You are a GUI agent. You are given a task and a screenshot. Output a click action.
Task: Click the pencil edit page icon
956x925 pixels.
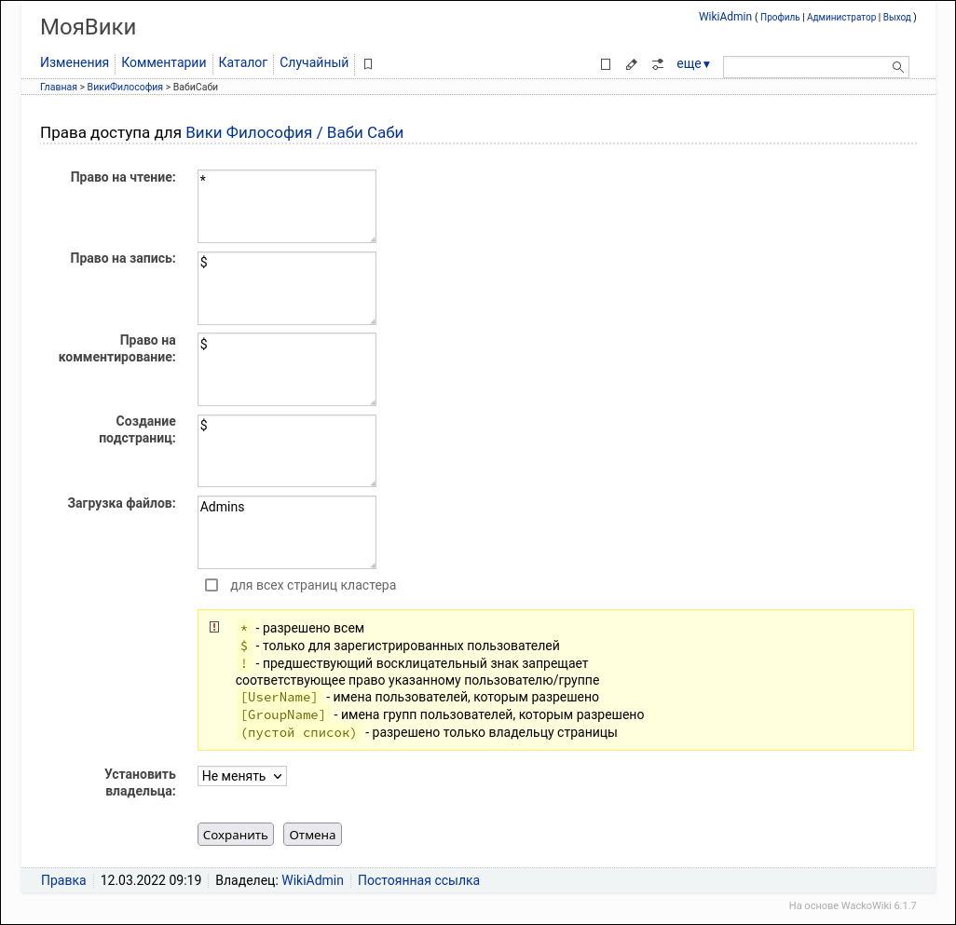[x=632, y=64]
